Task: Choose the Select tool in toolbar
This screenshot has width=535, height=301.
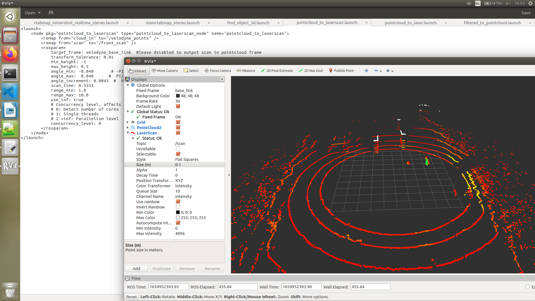Action: coord(191,71)
